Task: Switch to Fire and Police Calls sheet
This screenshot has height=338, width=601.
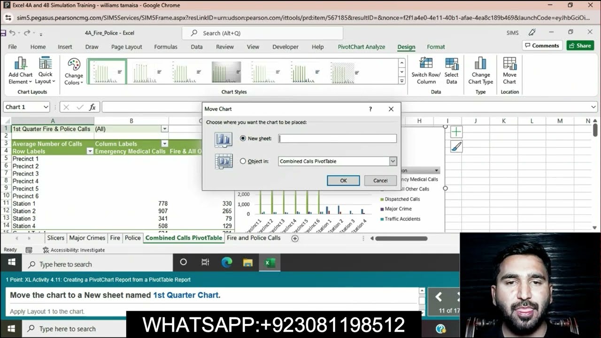Action: [x=254, y=238]
